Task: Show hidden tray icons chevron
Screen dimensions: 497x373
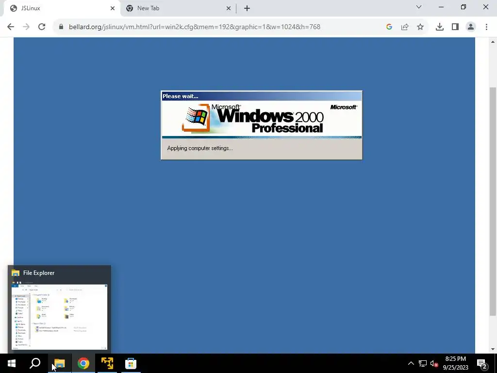Action: click(411, 363)
